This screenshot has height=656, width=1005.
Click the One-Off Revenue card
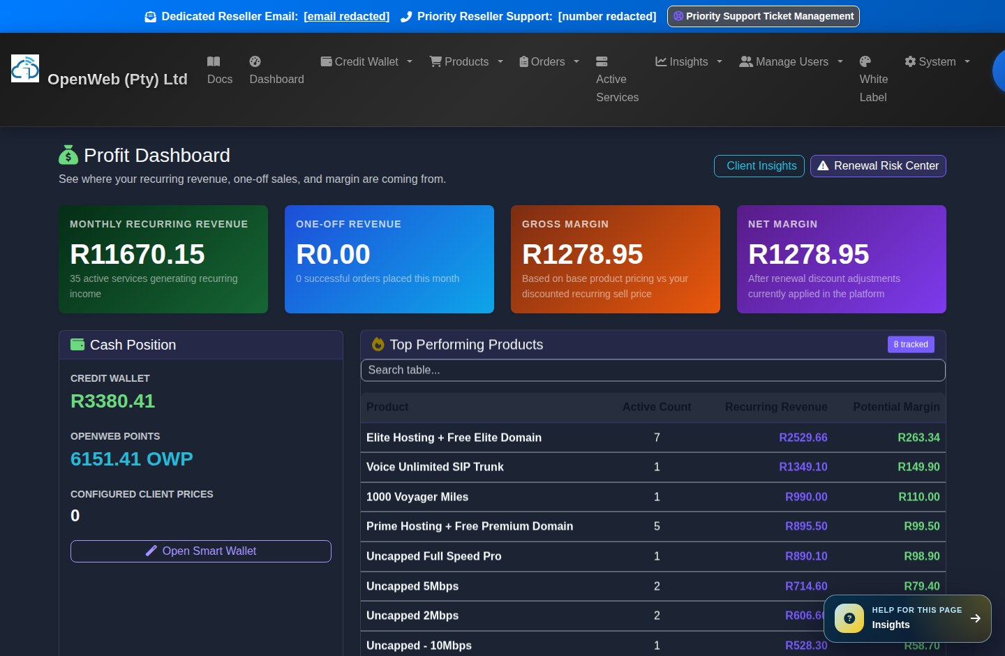(389, 259)
